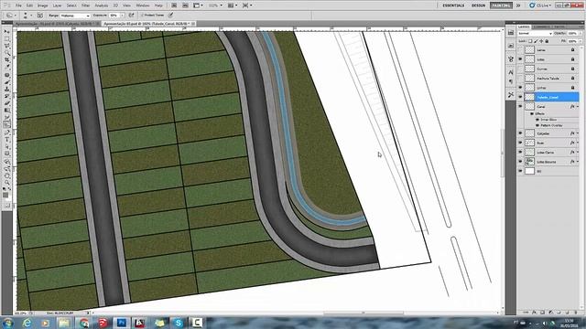Image resolution: width=586 pixels, height=329 pixels.
Task: Select the Gradient tool
Action: pos(6,111)
